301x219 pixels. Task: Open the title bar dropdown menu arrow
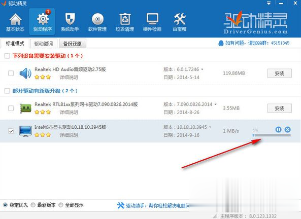pos(269,3)
